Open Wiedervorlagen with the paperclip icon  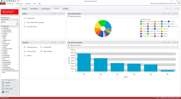coord(10,89)
